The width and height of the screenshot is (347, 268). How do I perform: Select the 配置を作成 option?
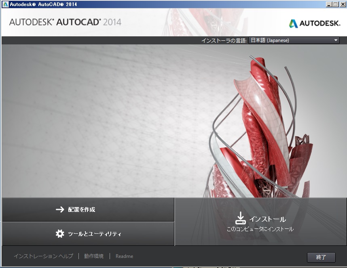point(82,209)
